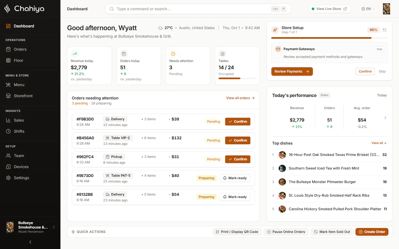Mark order #9E73D0 as ready
399x249 pixels.
pos(235,178)
